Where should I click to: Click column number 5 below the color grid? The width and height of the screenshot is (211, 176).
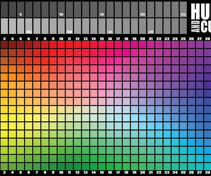point(20,172)
